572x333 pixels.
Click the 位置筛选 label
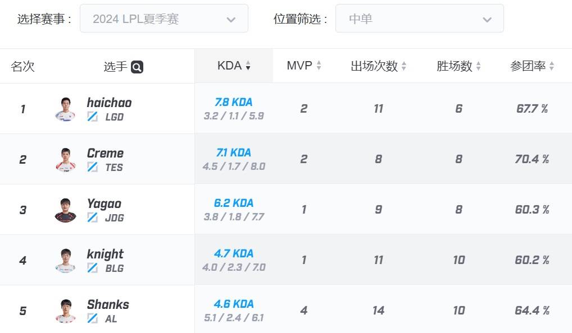pyautogui.click(x=300, y=19)
